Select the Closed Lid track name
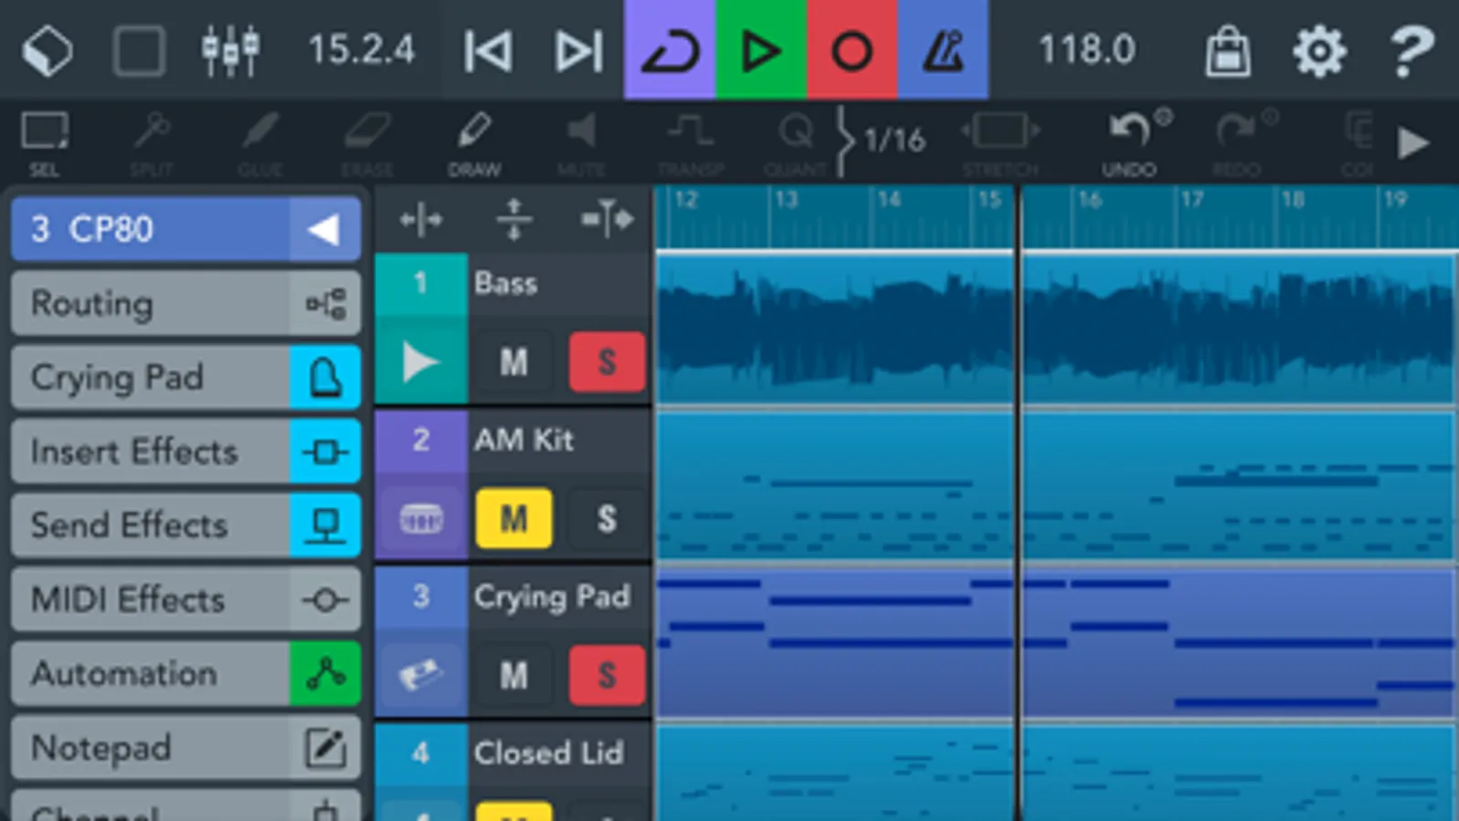Image resolution: width=1459 pixels, height=821 pixels. (548, 753)
